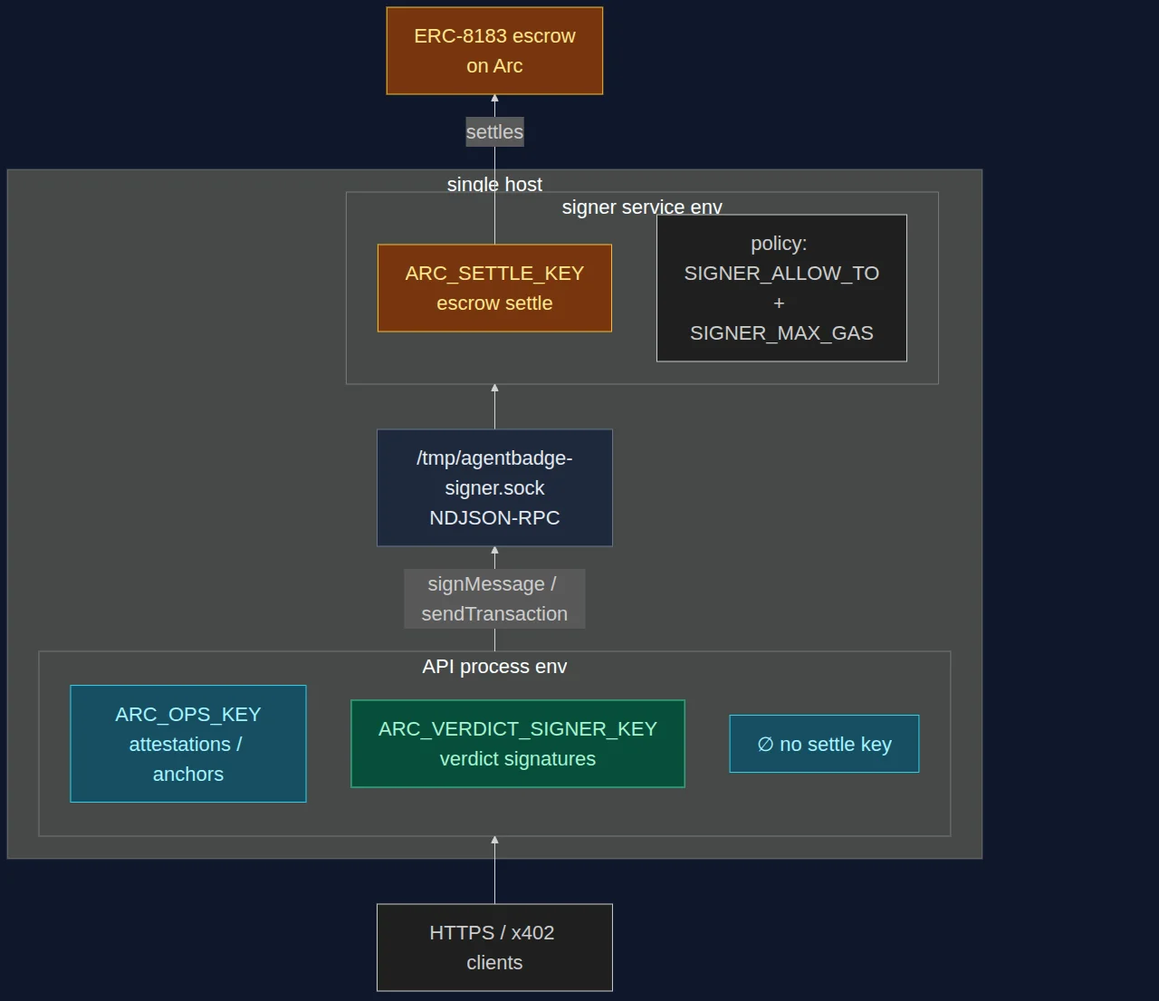1159x1001 pixels.
Task: Click the 'single host' group title
Action: click(x=494, y=185)
